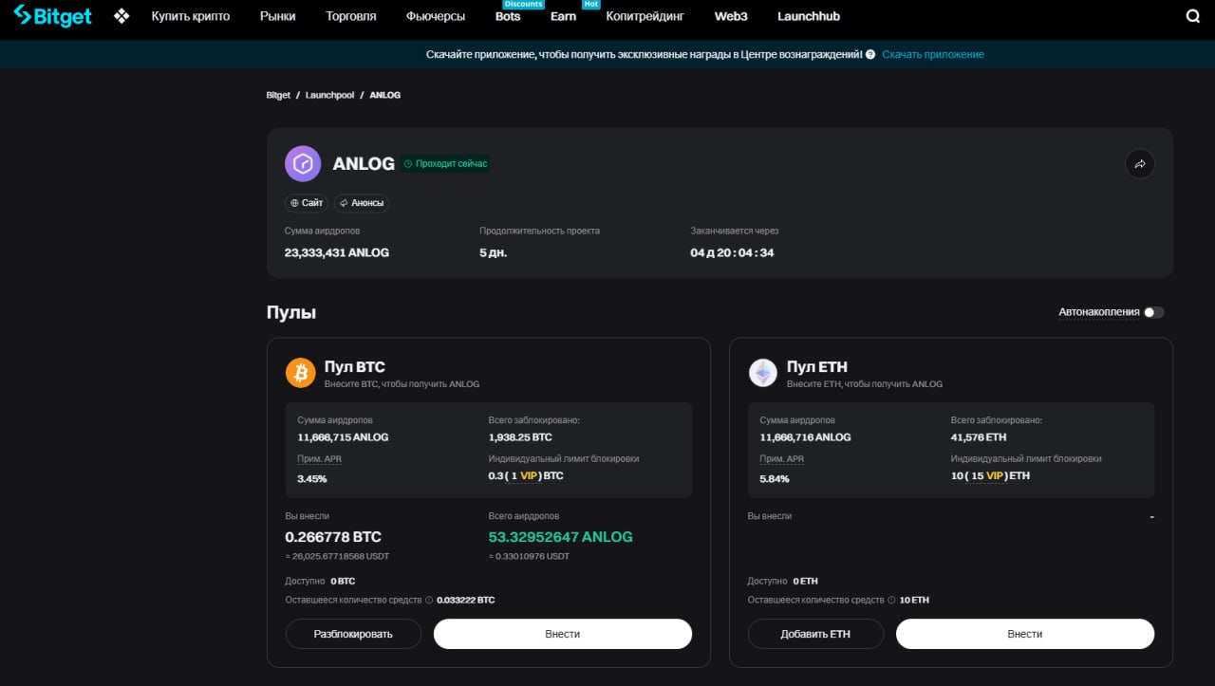
Task: Click the Скачать приложение link
Action: [933, 55]
